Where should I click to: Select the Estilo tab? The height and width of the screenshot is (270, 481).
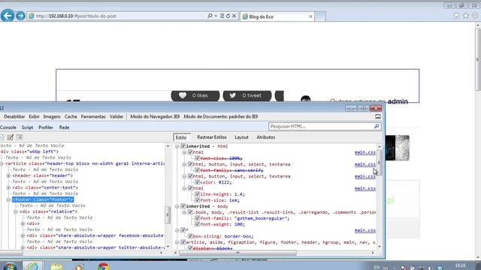181,137
